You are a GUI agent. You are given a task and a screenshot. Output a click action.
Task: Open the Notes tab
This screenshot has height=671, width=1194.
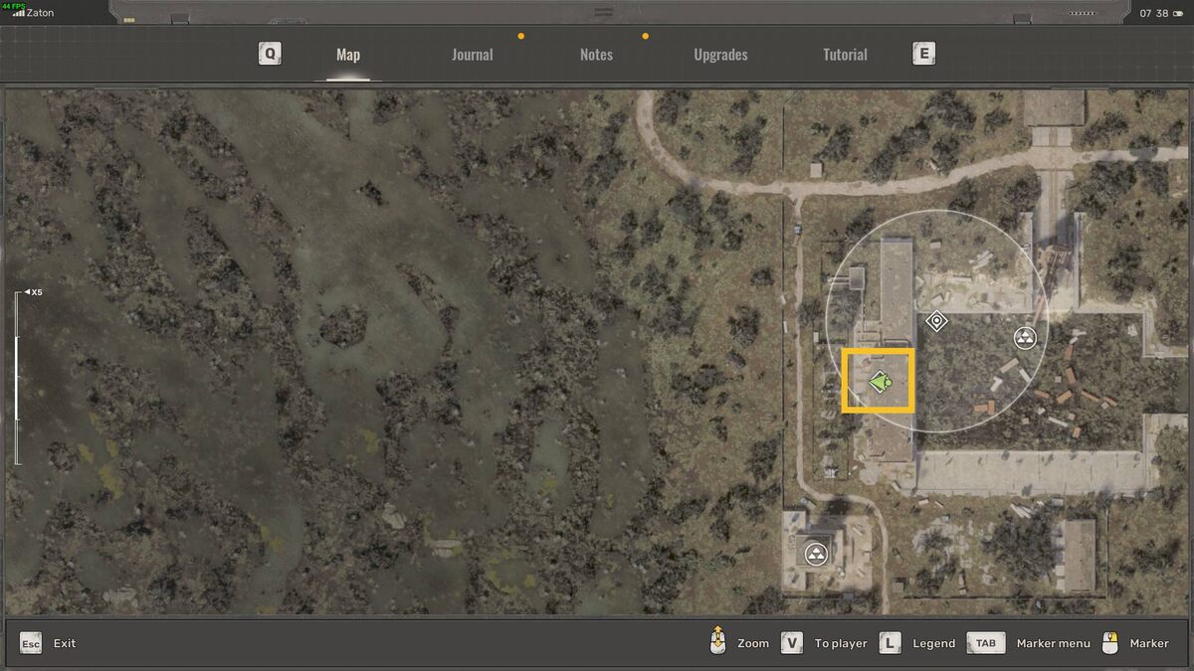click(596, 55)
